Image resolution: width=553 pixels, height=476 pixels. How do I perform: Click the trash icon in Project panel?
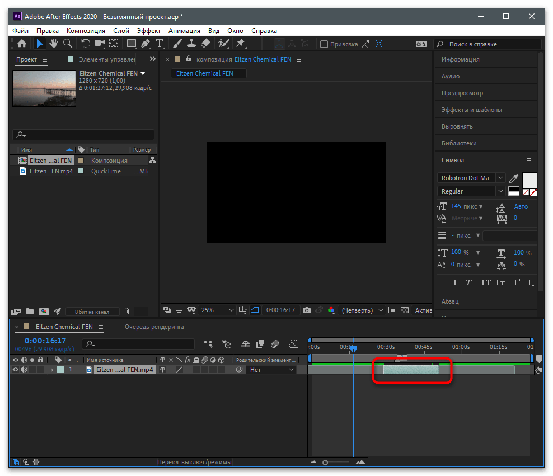tap(126, 311)
